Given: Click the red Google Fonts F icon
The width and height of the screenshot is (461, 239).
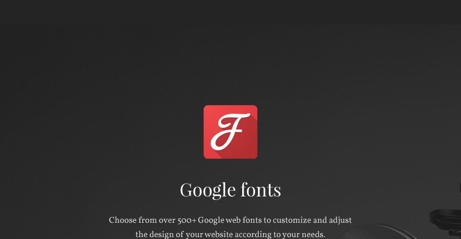Looking at the screenshot, I should pyautogui.click(x=230, y=131).
